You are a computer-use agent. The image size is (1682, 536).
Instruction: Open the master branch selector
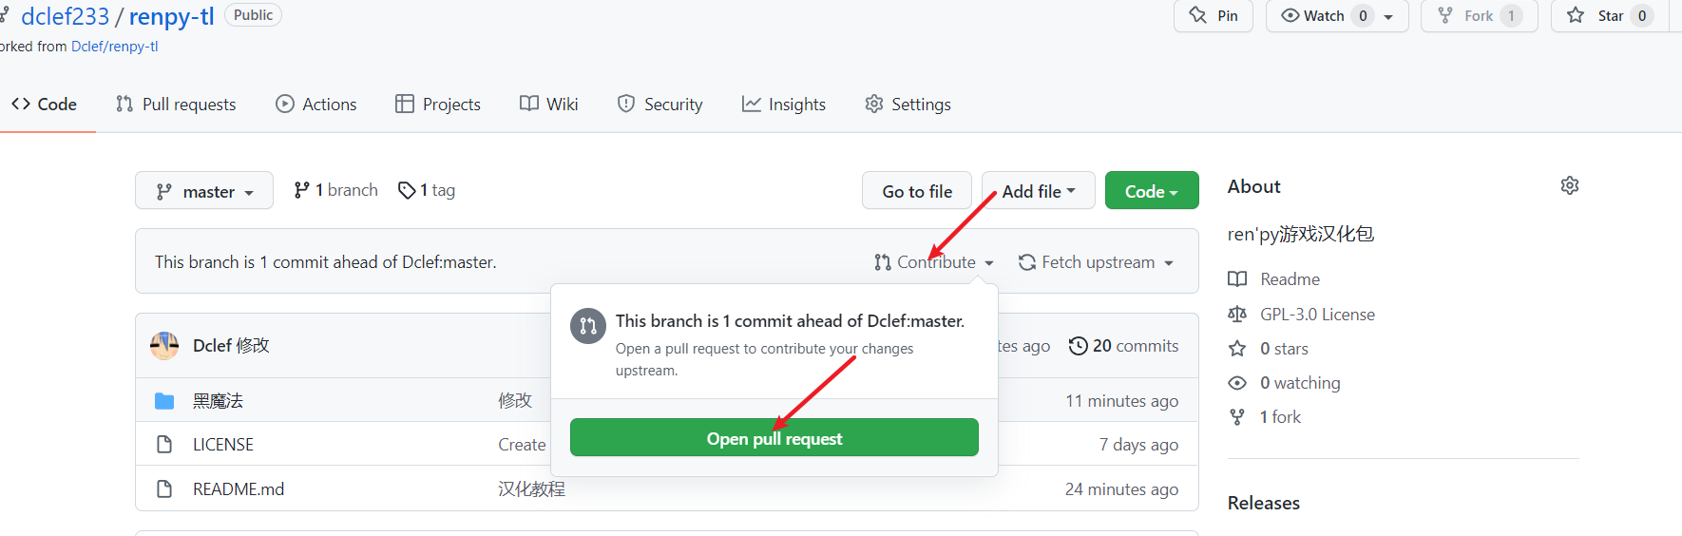[x=204, y=191]
